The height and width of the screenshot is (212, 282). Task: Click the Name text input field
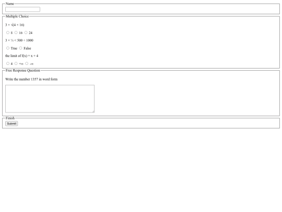[22, 9]
